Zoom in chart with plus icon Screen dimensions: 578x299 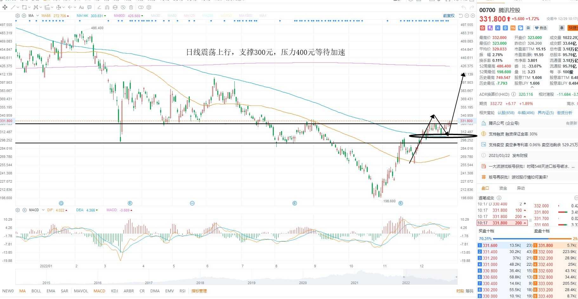click(x=473, y=16)
